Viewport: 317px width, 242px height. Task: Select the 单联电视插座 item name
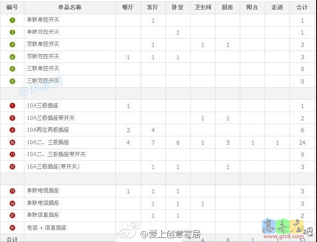[43, 191]
